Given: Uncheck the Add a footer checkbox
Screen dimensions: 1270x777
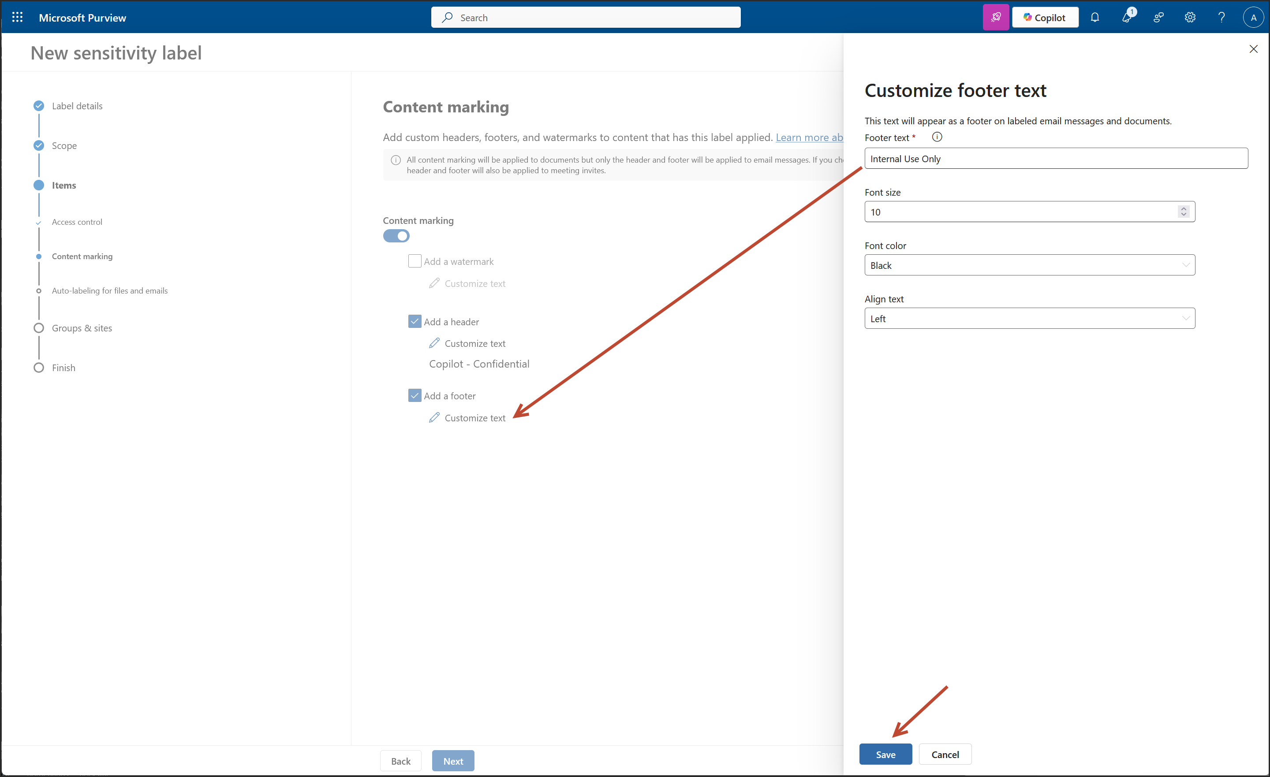Looking at the screenshot, I should [x=415, y=396].
